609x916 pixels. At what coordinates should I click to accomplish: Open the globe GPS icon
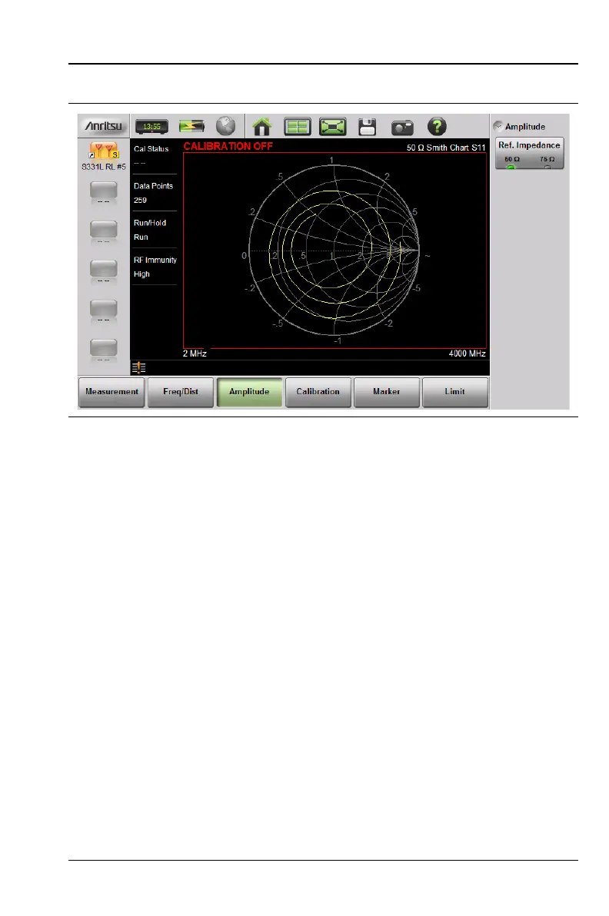(225, 125)
